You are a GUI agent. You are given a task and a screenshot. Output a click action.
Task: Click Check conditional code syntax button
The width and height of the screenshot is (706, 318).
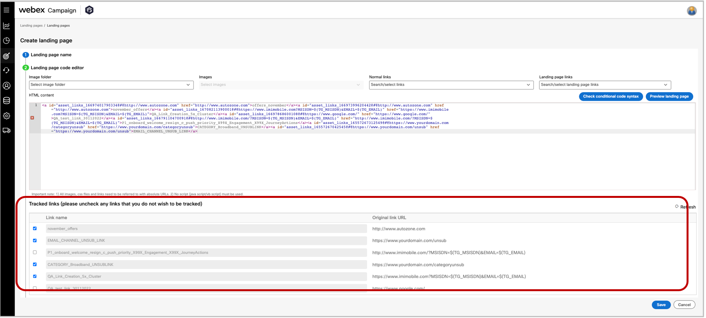[x=611, y=96]
